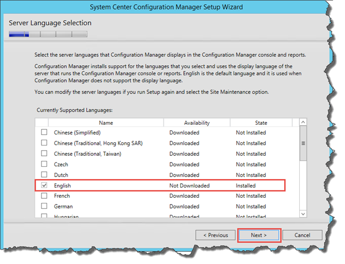345x264 pixels.
Task: Tick the French language checkbox
Action: click(x=44, y=196)
